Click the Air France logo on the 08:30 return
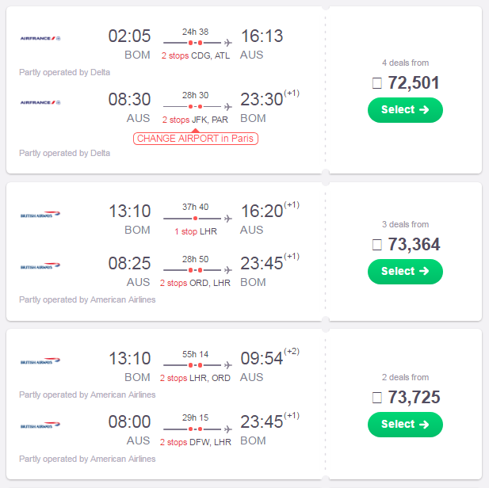The height and width of the screenshot is (488, 489). point(40,102)
